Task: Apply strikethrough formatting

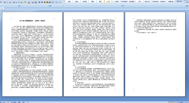Action: 14,3
